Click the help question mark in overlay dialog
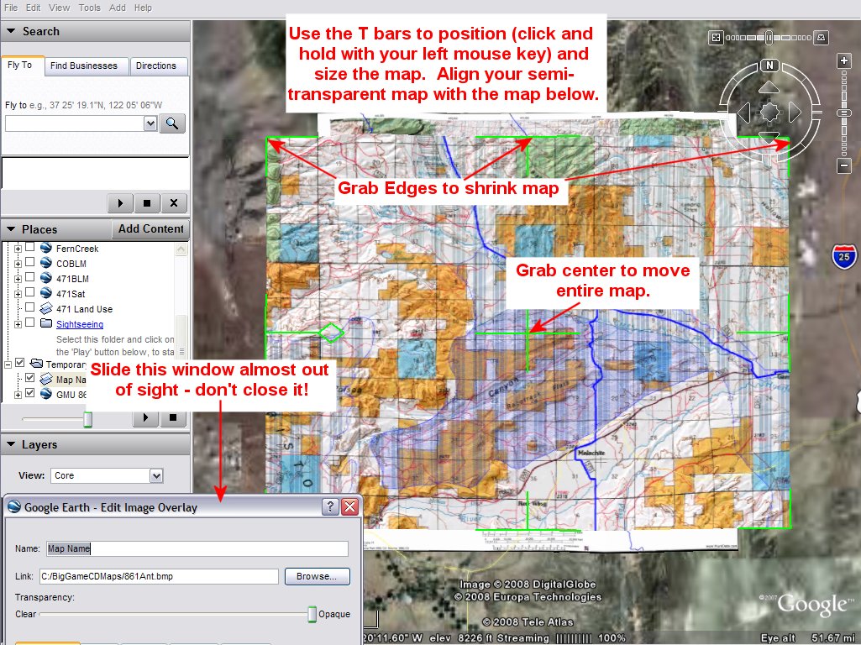The height and width of the screenshot is (645, 861). point(329,506)
